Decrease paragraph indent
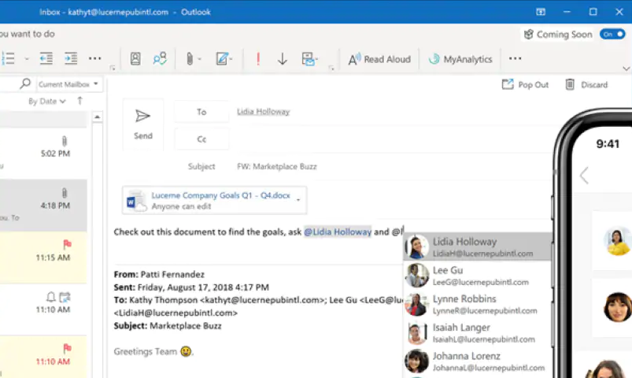This screenshot has width=632, height=378. (46, 58)
